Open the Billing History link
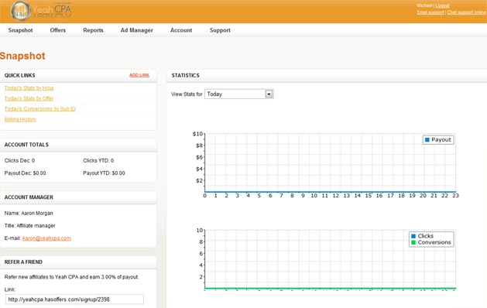This screenshot has width=487, height=308. tap(20, 119)
